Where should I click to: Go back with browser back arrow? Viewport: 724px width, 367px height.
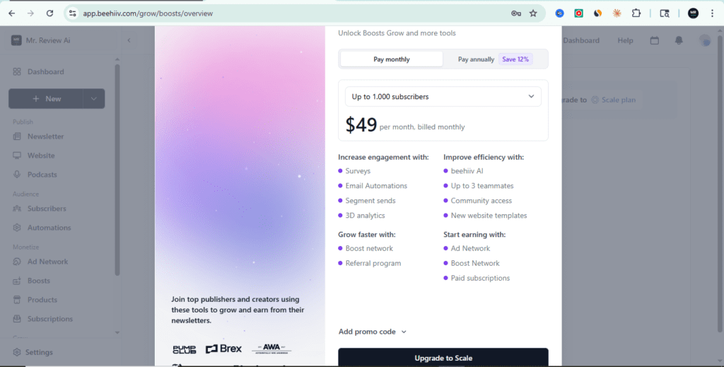pyautogui.click(x=12, y=13)
